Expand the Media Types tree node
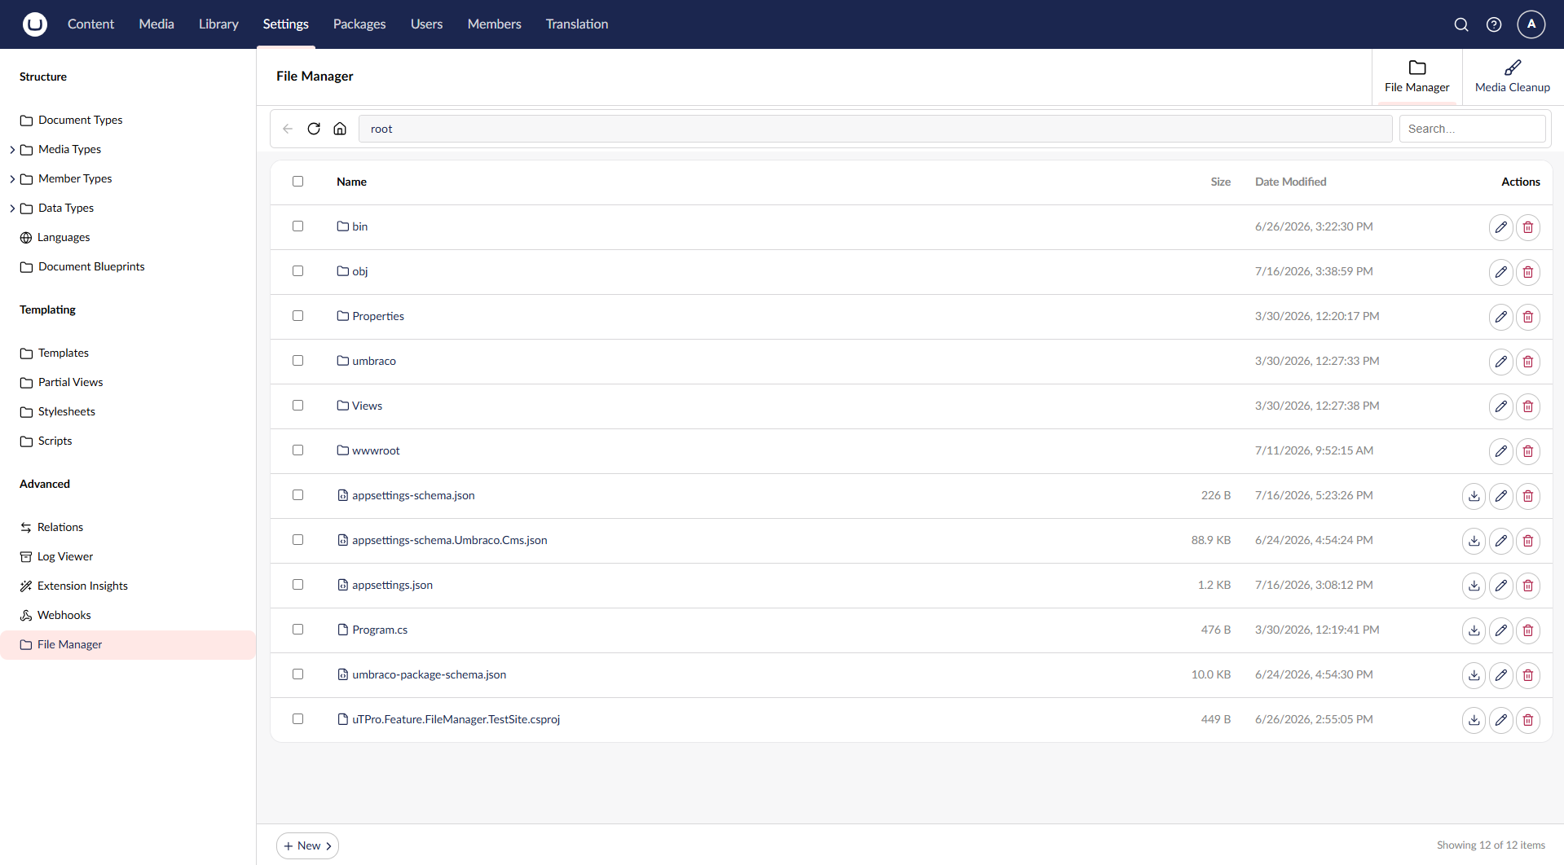The width and height of the screenshot is (1564, 865). [12, 150]
